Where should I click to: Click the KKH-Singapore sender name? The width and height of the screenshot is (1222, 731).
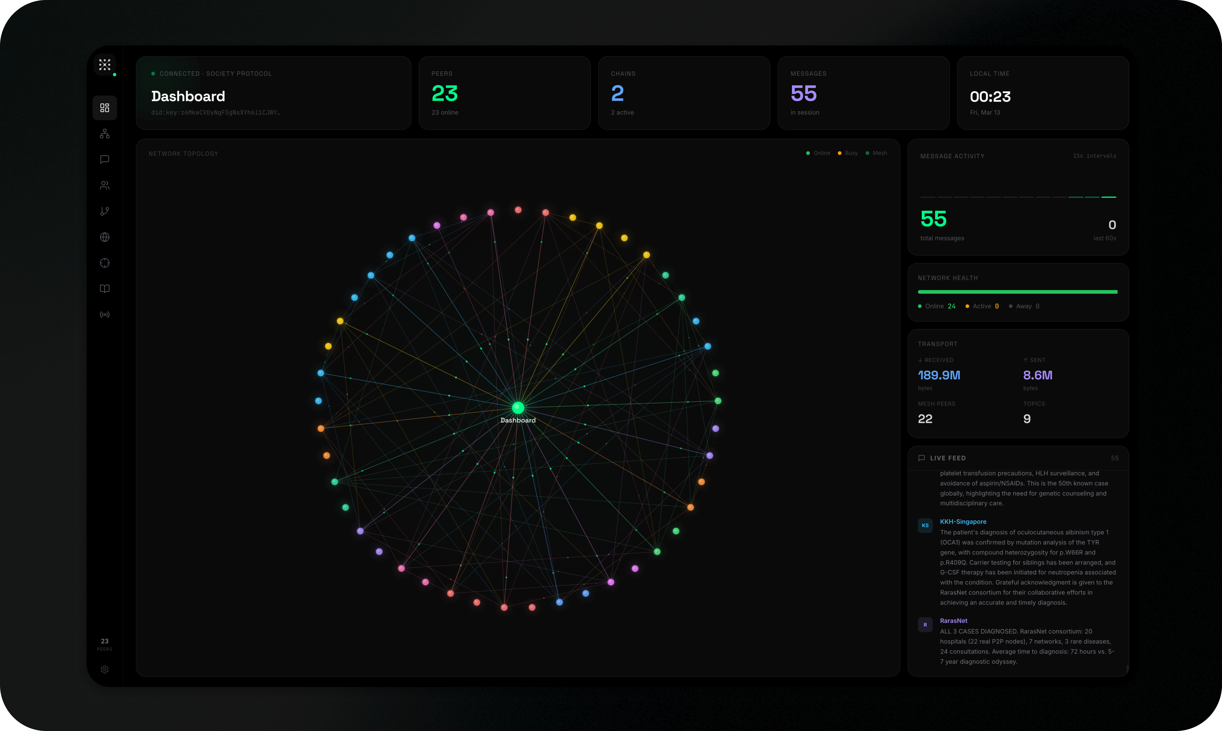[963, 522]
